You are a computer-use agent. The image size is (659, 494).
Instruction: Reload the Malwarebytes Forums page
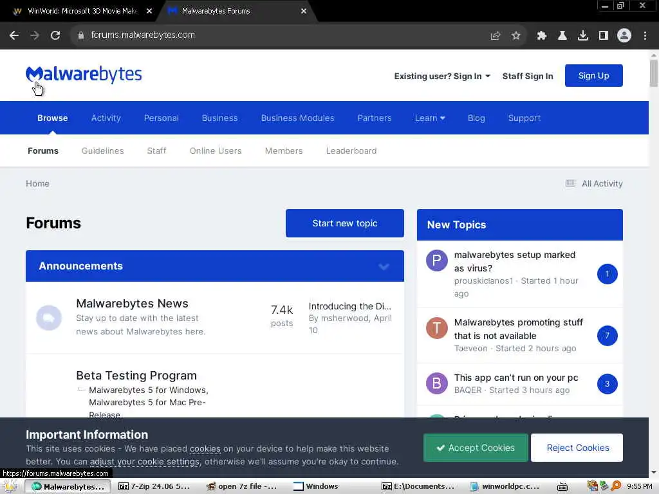[55, 35]
